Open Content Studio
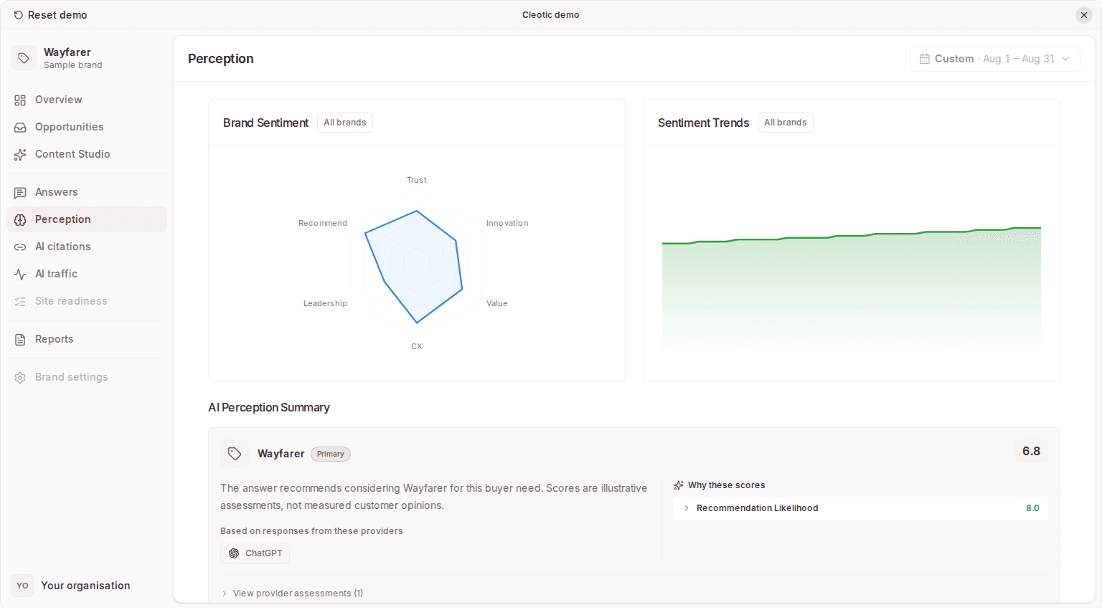The width and height of the screenshot is (1102, 610). click(87, 154)
